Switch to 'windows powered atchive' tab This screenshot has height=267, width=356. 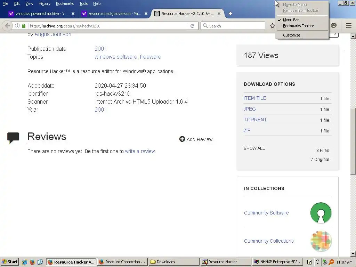coord(41,14)
